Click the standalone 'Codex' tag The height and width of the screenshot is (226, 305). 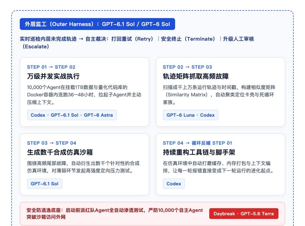click(174, 184)
